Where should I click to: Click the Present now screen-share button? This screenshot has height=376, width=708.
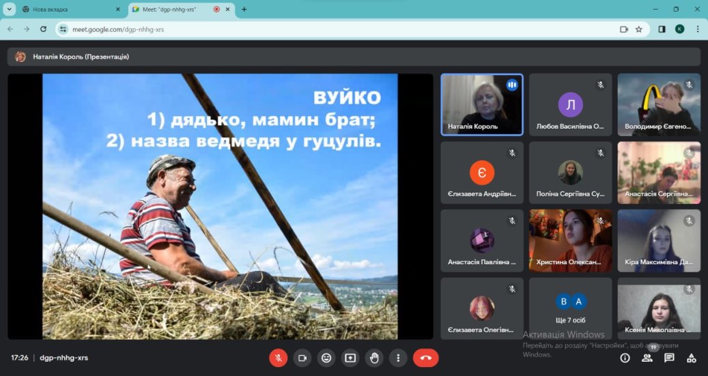coord(350,358)
